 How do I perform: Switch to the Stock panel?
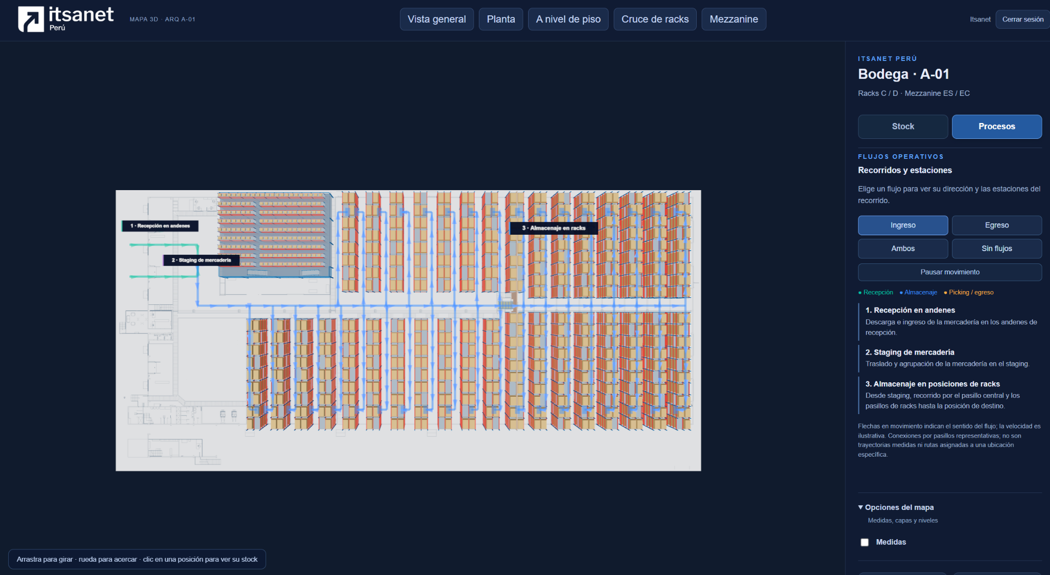903,127
